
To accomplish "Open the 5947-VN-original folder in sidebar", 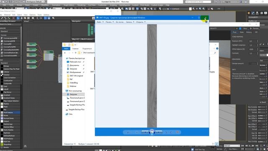I will tap(76, 75).
